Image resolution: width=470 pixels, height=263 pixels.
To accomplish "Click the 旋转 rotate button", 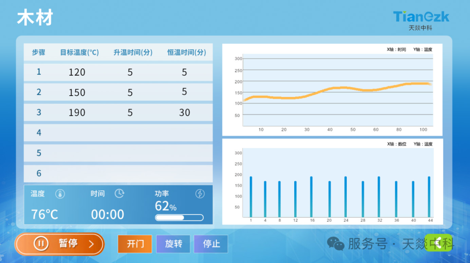I will pos(173,244).
